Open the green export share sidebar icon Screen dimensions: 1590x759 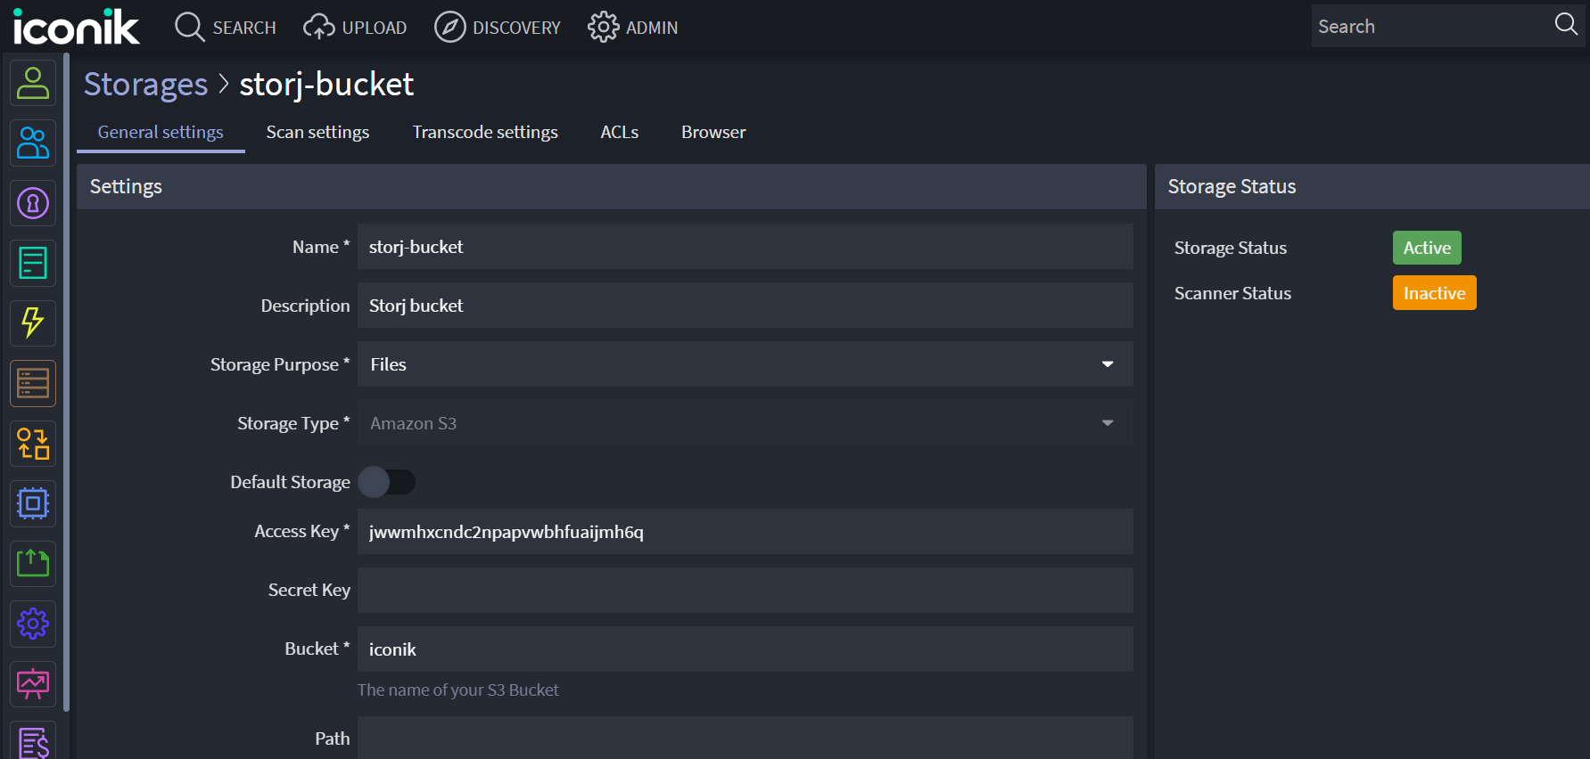point(33,564)
